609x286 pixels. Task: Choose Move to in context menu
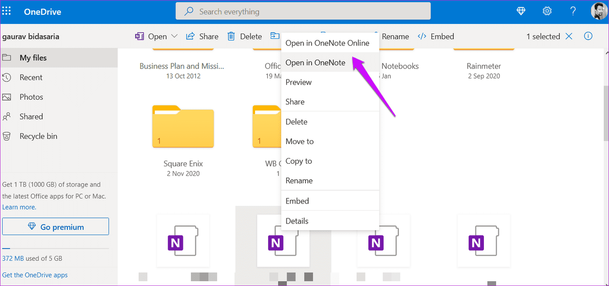[x=330, y=141]
